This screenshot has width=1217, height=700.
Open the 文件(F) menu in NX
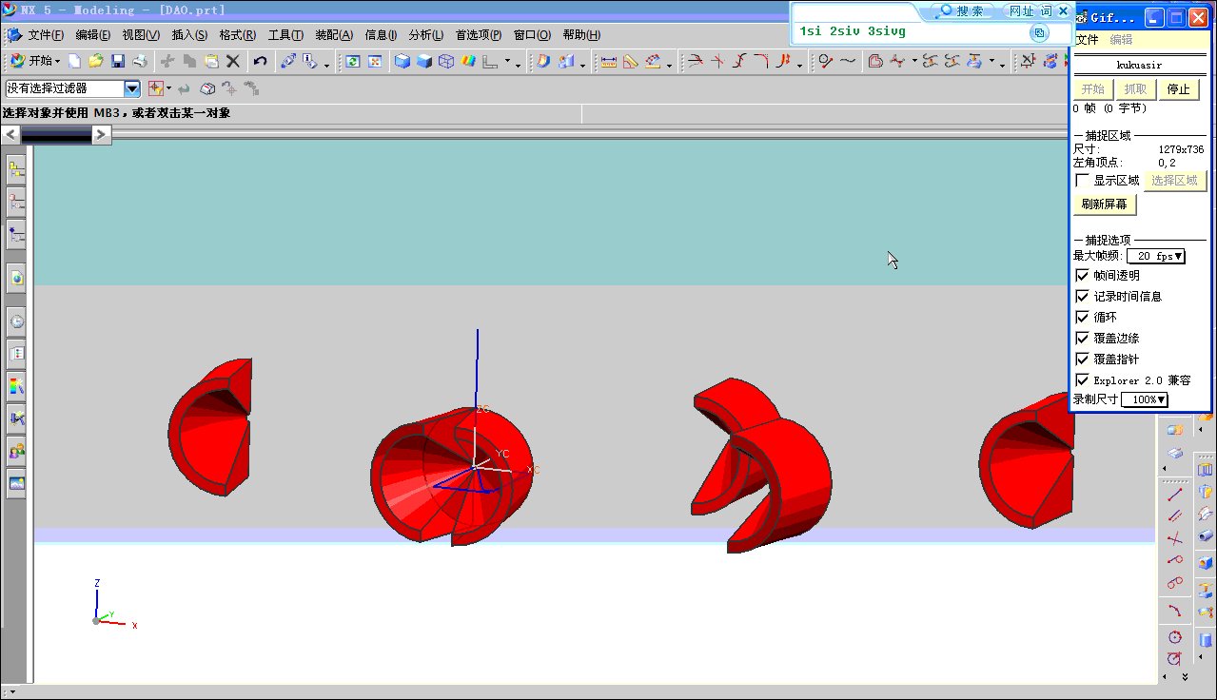[46, 35]
